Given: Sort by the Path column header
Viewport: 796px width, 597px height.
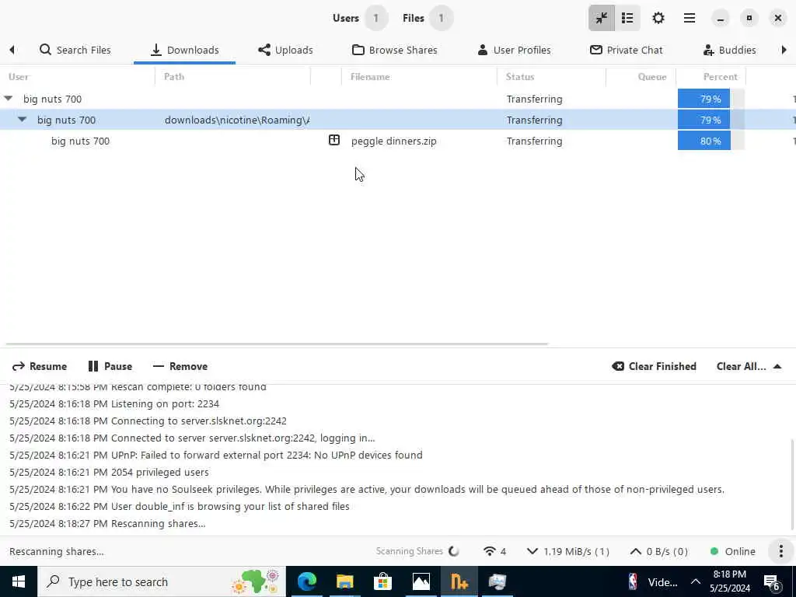Looking at the screenshot, I should coord(232,77).
